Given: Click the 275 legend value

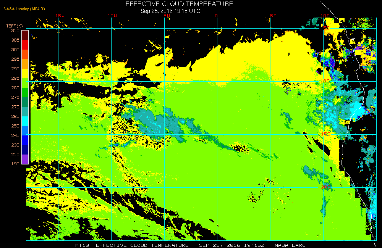Looking at the screenshot, I should (x=15, y=97).
